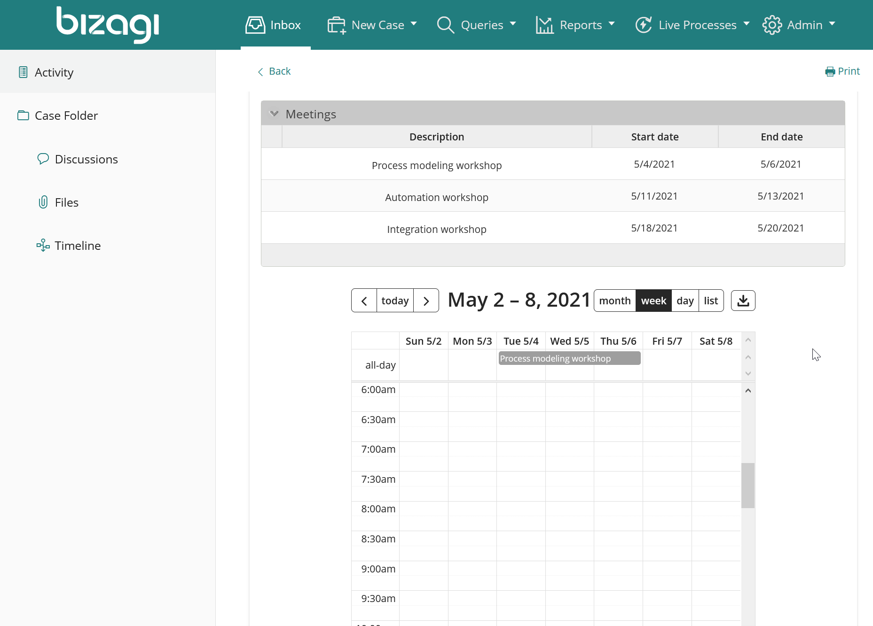Click the Fri 5/7 day header
Viewport: 873px width, 626px height.
coord(667,341)
